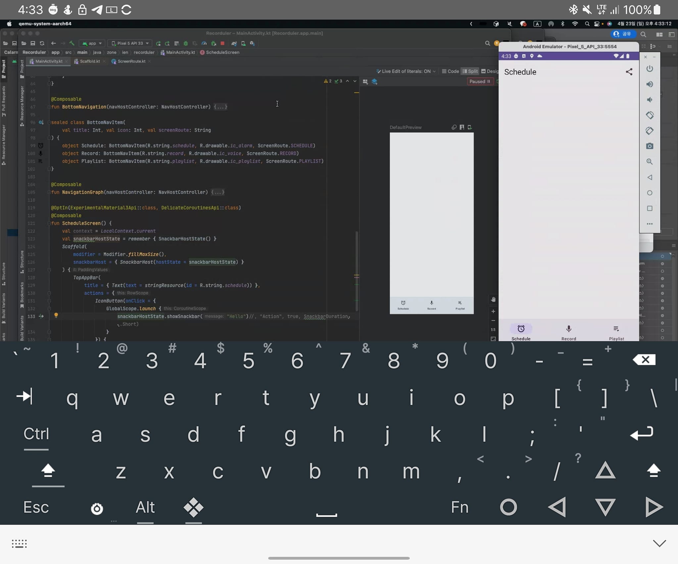Switch to the ScreenRoute.kt editor tab
This screenshot has width=678, height=564.
131,61
